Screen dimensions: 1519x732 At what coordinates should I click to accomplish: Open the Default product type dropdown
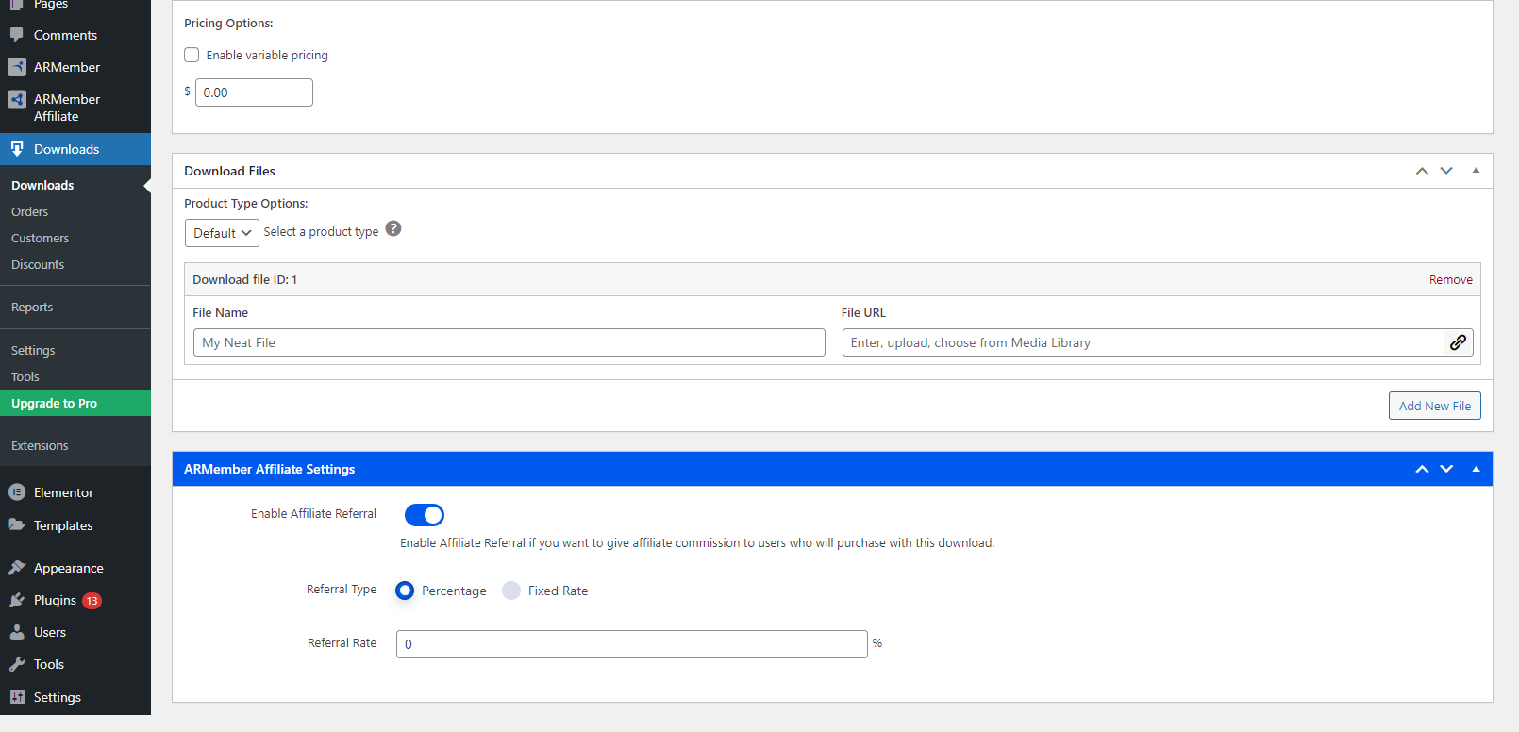[x=222, y=233]
